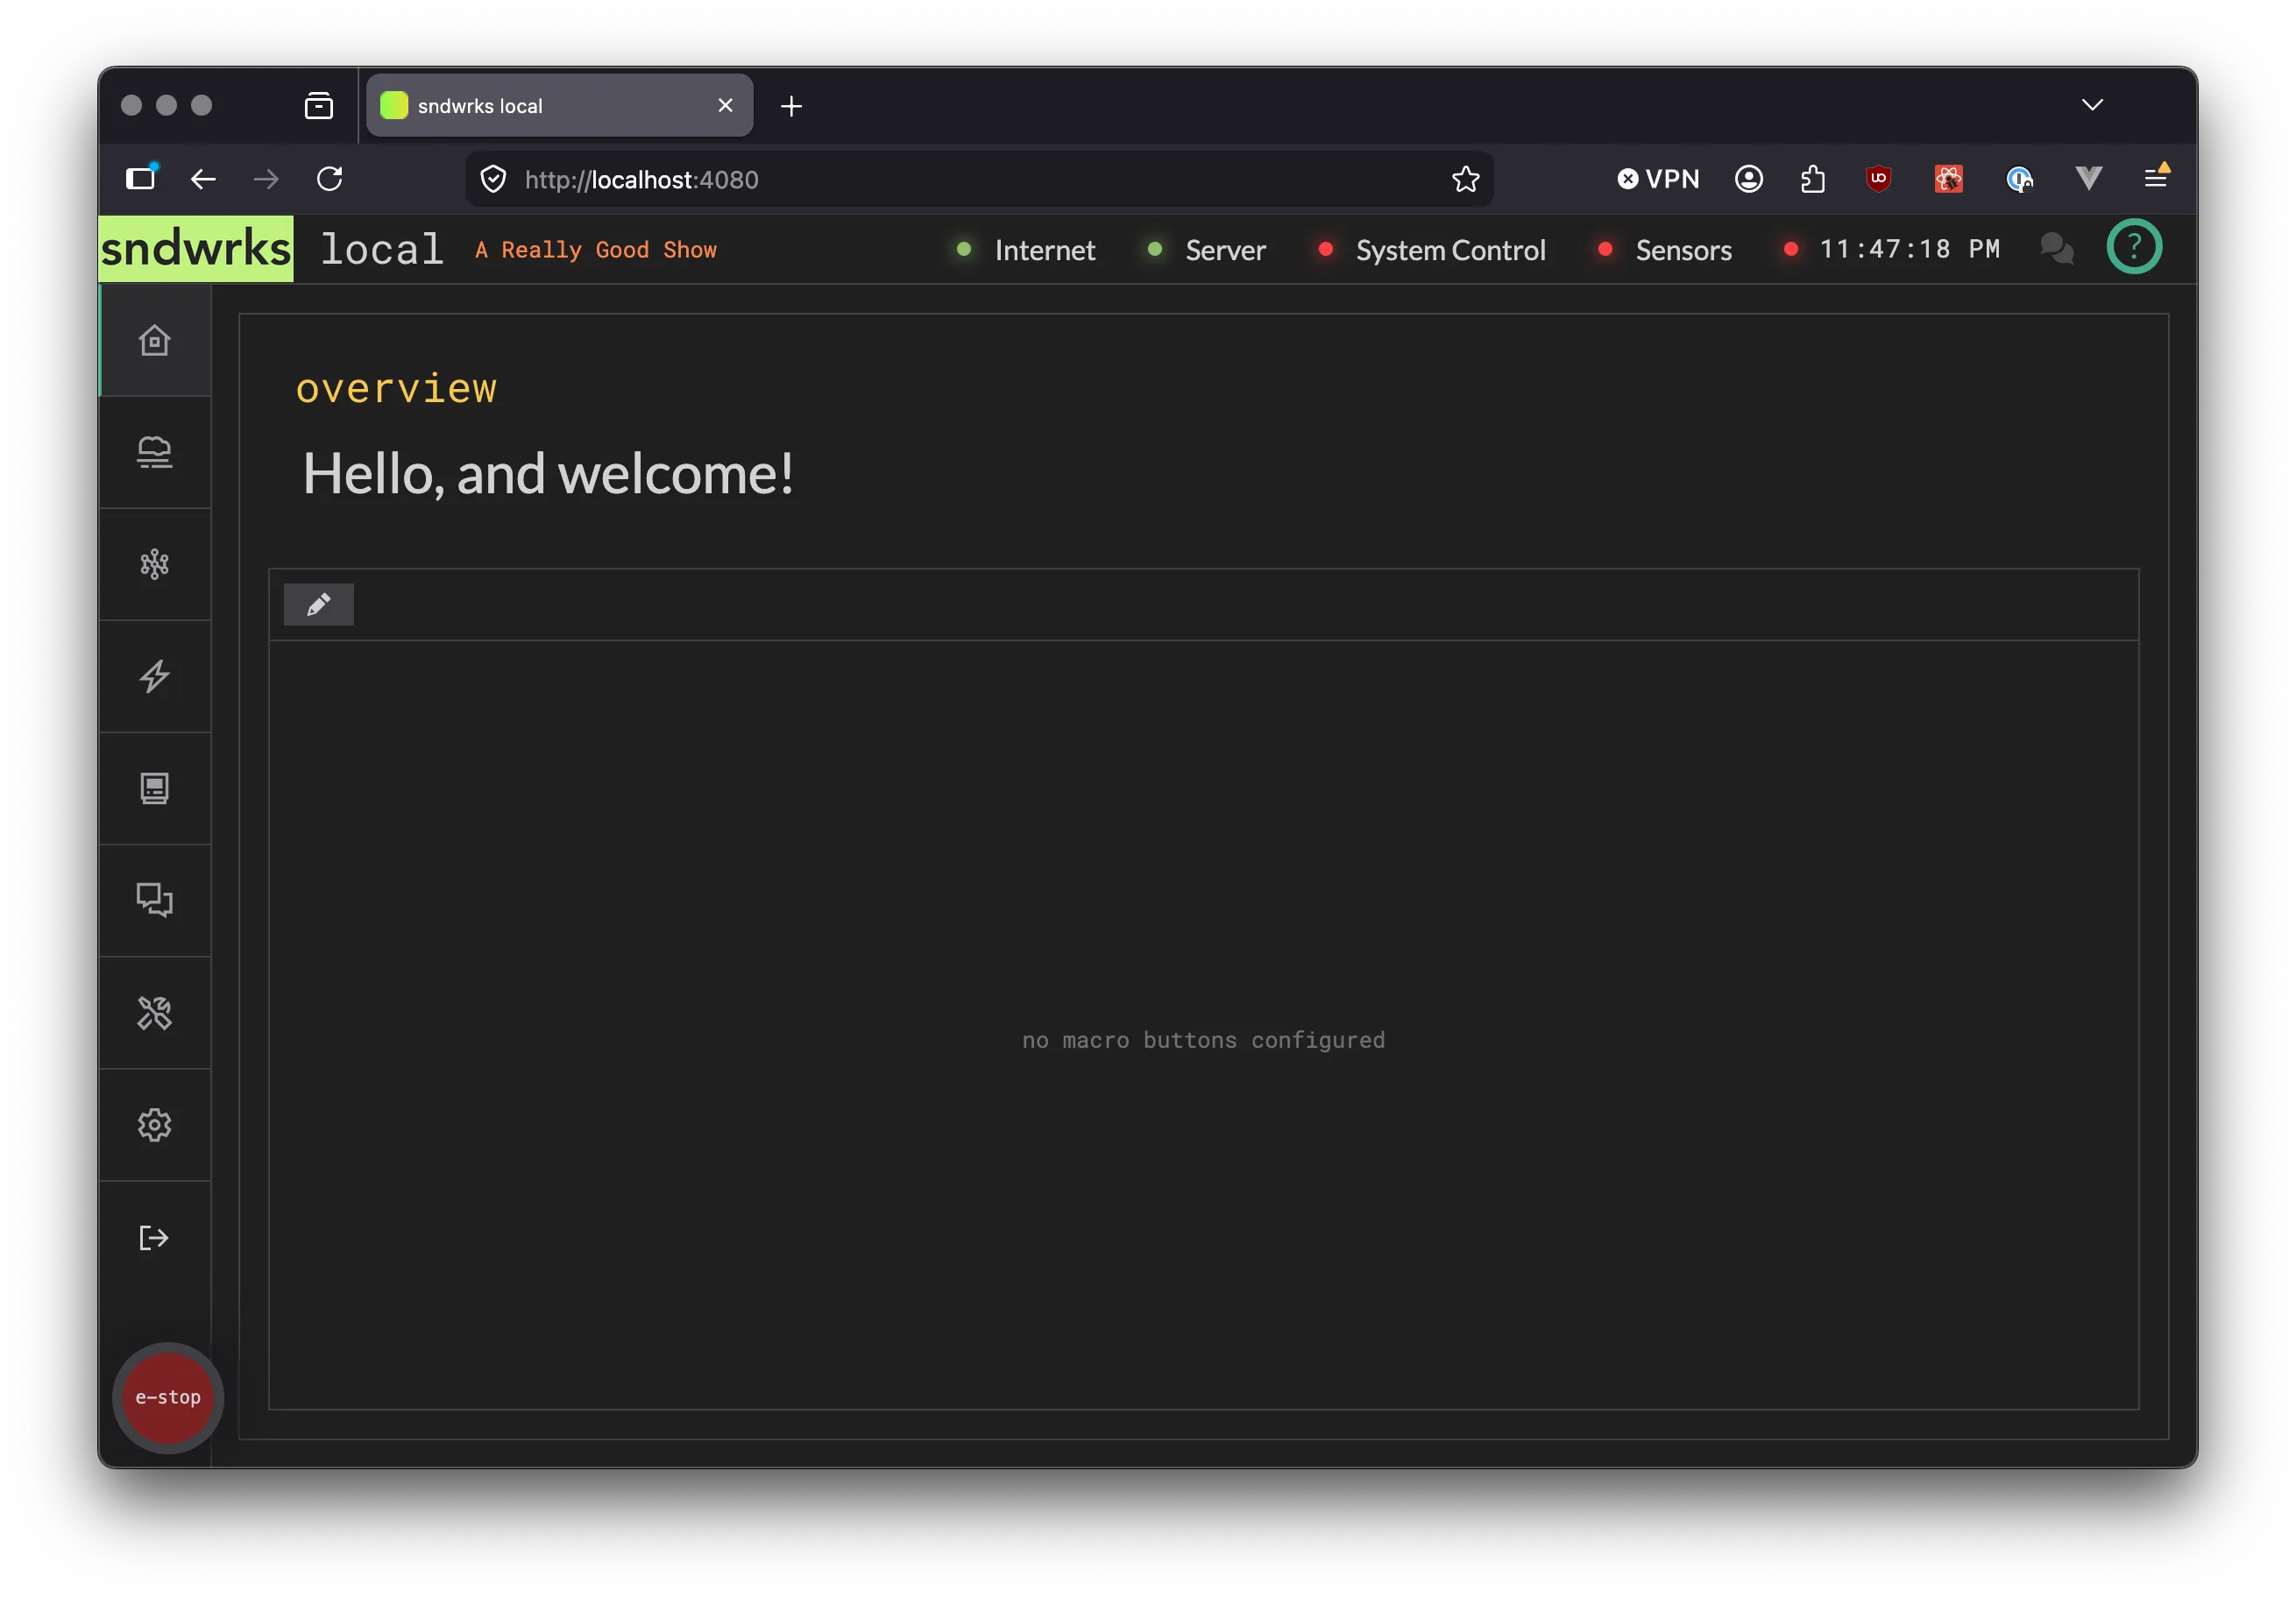Open the recent tabs workspace icon
This screenshot has width=2296, height=1598.
coord(318,105)
